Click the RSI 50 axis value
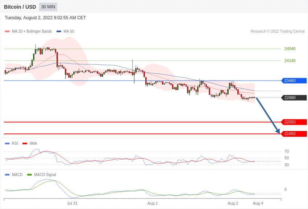The image size is (308, 209). coord(287,158)
